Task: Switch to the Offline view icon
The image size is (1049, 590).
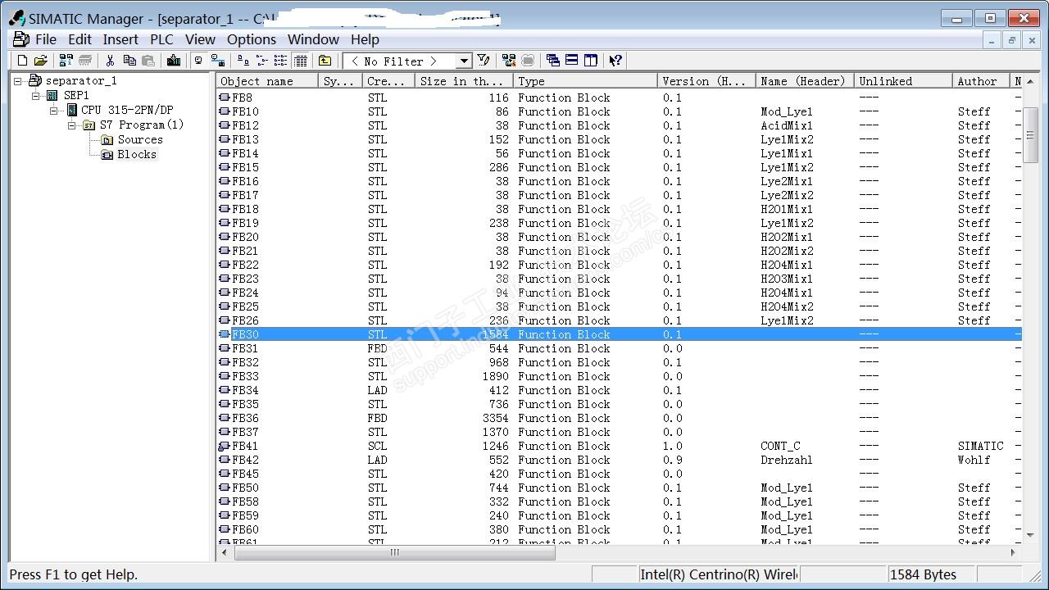Action: 218,61
